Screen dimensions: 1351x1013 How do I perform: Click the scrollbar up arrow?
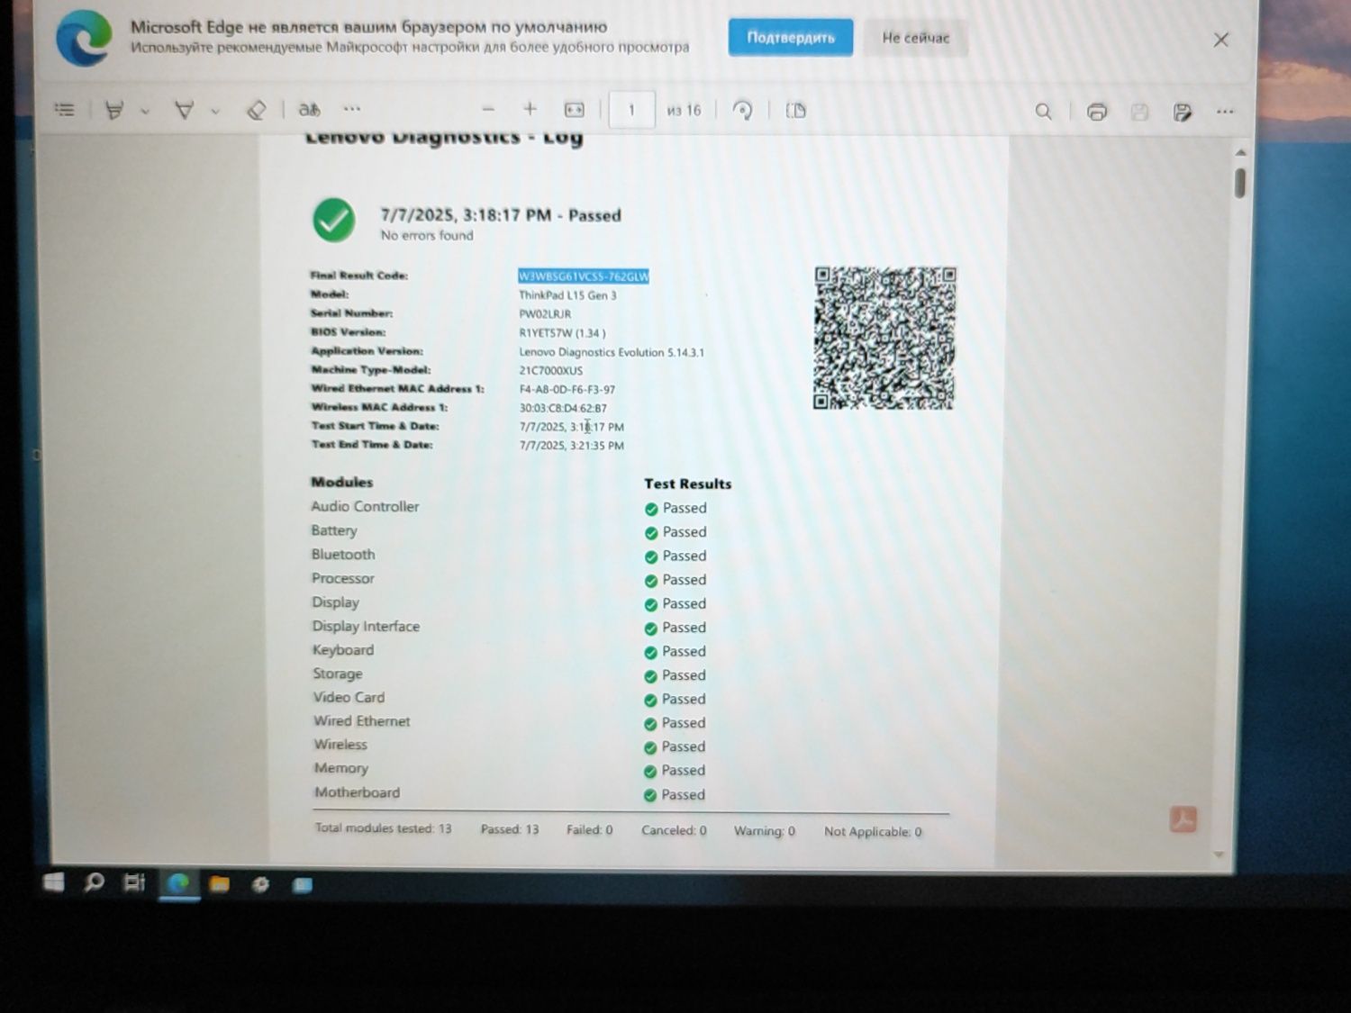[1240, 152]
